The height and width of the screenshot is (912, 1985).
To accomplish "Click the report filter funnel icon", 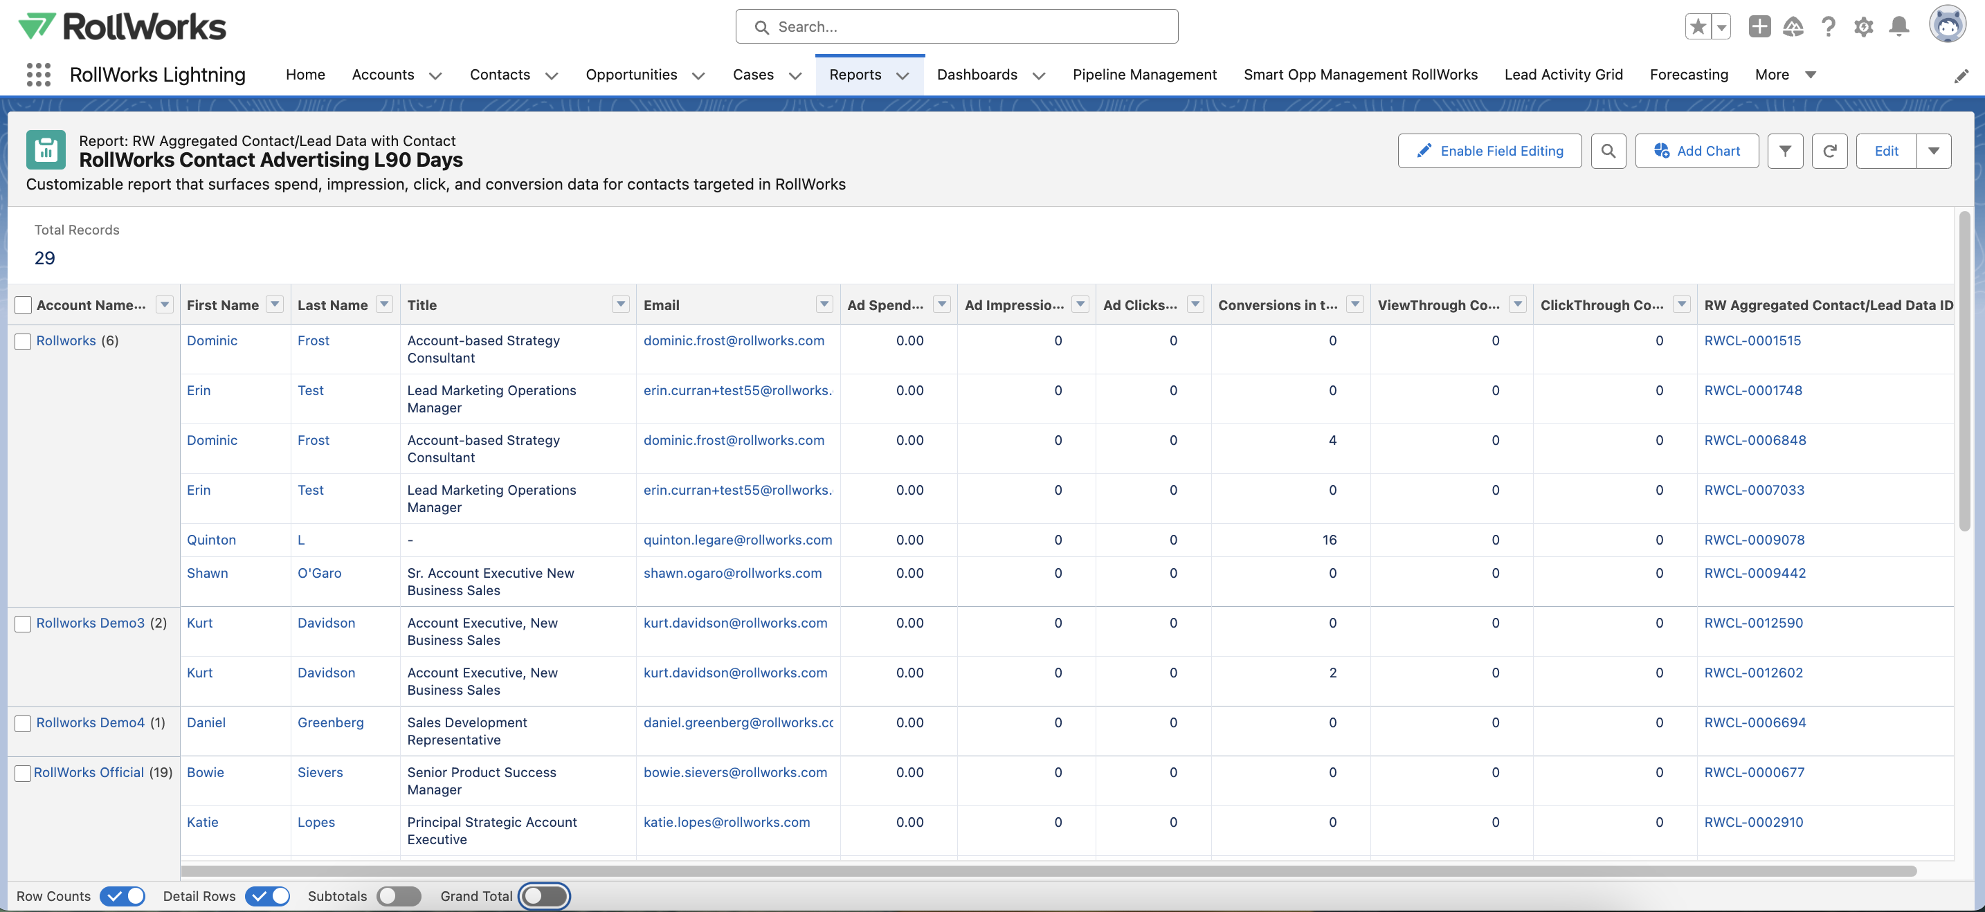I will tap(1785, 151).
